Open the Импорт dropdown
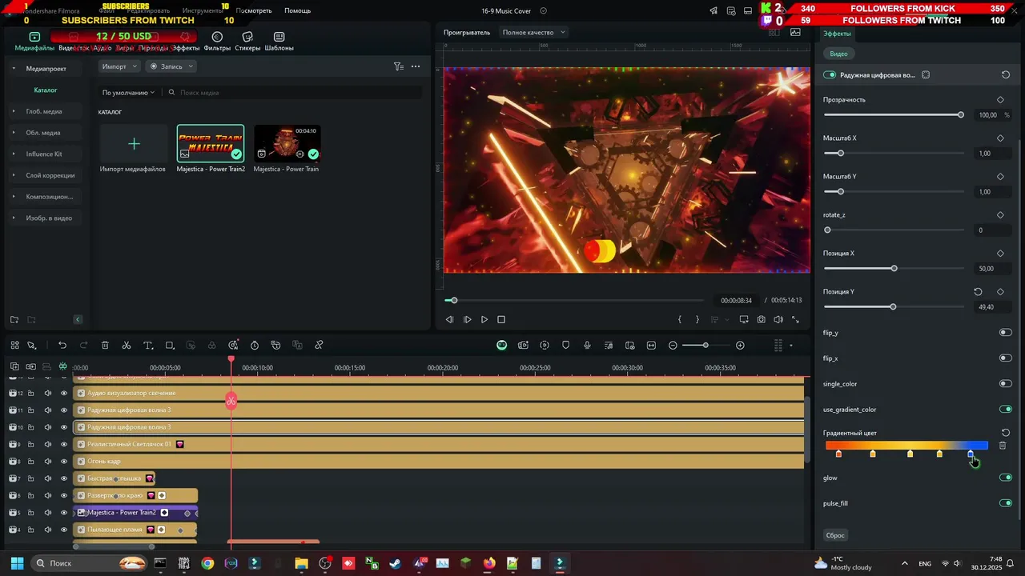This screenshot has height=576, width=1025. [x=119, y=66]
